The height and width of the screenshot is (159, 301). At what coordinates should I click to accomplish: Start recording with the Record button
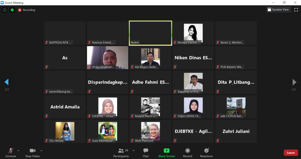click(188, 152)
